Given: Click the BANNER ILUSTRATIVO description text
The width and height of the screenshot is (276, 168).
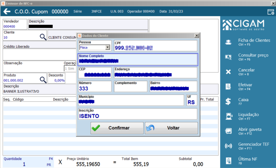Looking at the screenshot, I should tap(21, 91).
